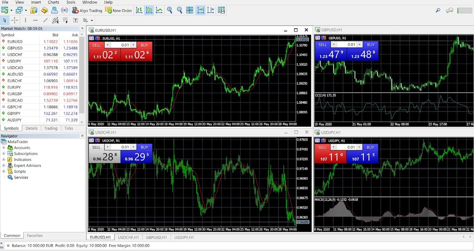Switch chart to Candlesticks view
This screenshot has width=474, height=251.
coord(149,10)
